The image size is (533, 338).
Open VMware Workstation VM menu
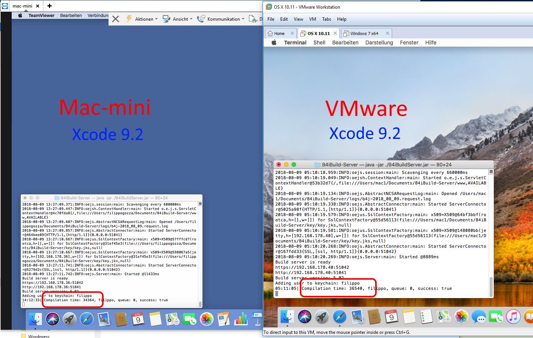tap(313, 19)
